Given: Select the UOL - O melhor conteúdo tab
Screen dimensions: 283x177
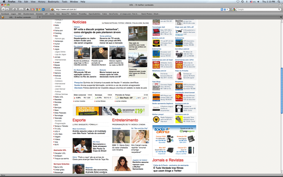Looking at the screenshot, I should coord(18,17).
